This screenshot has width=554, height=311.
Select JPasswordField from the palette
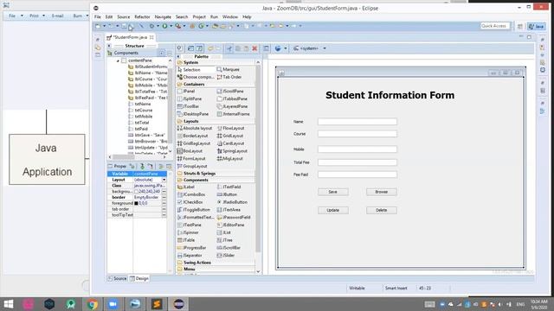pos(234,217)
